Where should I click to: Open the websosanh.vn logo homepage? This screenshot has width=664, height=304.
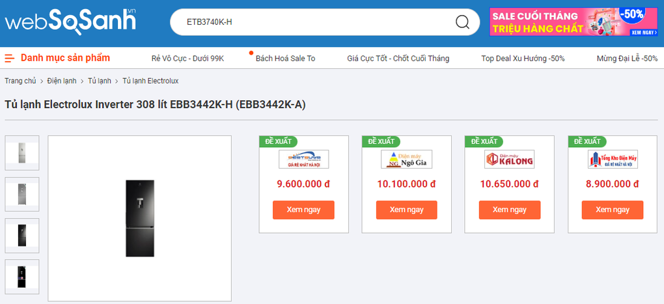tap(70, 22)
